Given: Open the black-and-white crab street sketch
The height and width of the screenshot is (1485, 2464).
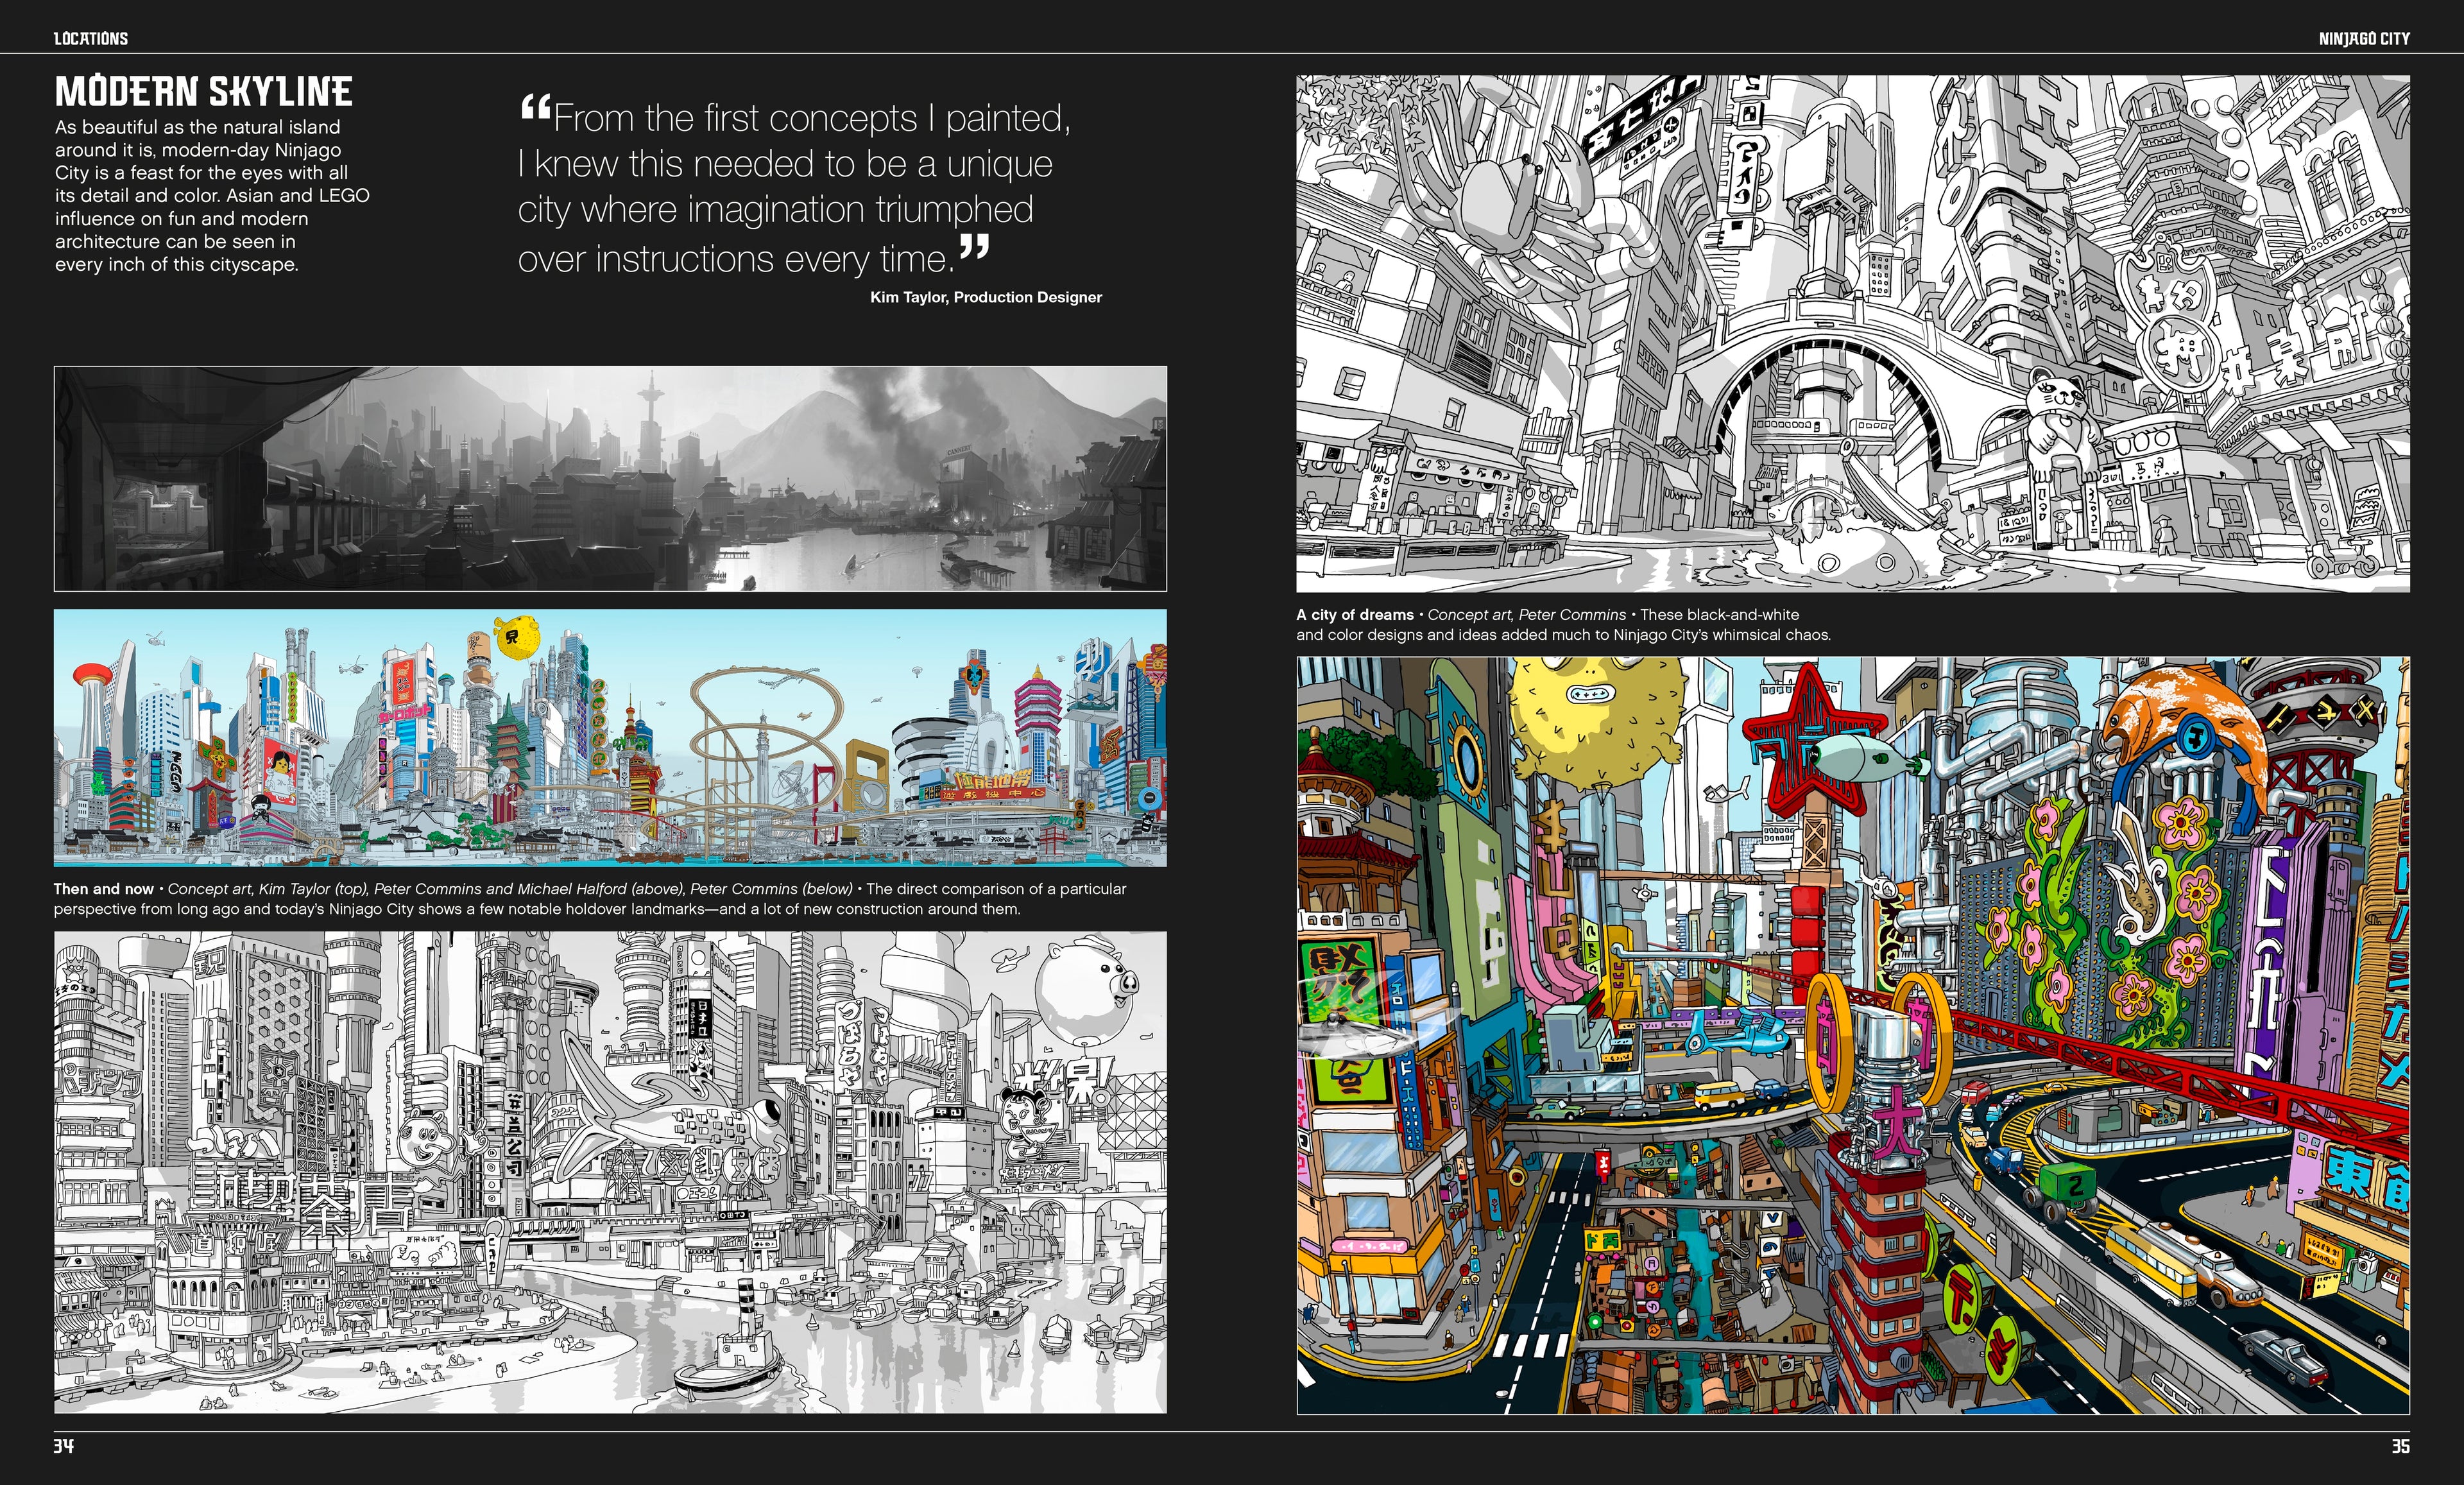Looking at the screenshot, I should (1852, 333).
